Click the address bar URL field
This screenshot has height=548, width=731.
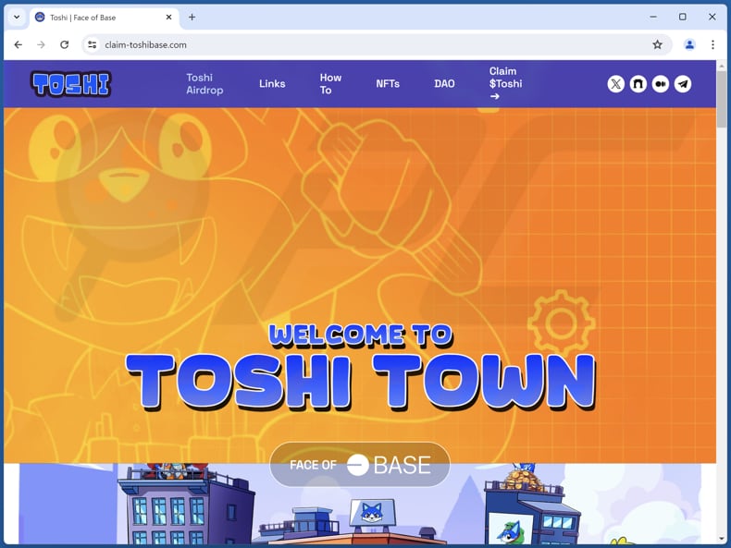pos(370,44)
